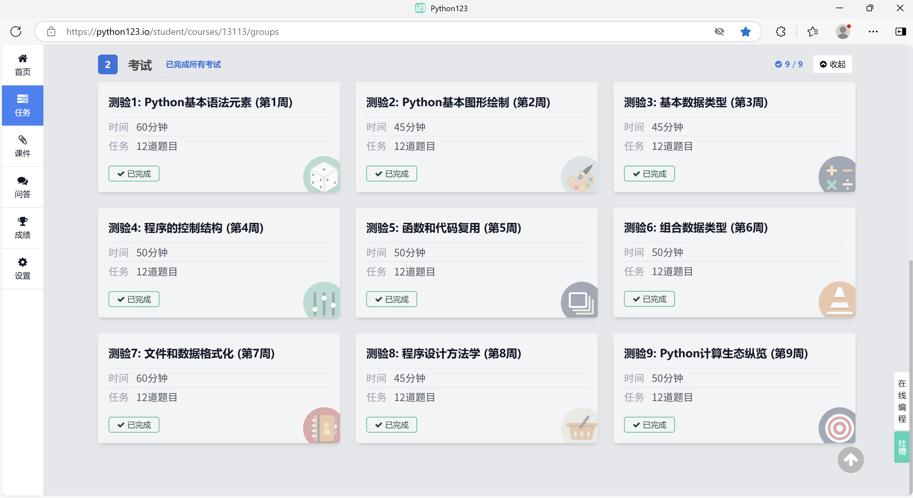Viewport: 913px width, 498px height.
Task: Click 已完成 status on 测验2 card
Action: pos(391,174)
